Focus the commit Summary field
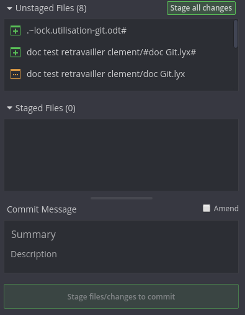Screen dimensions: 245x315 click(121, 234)
